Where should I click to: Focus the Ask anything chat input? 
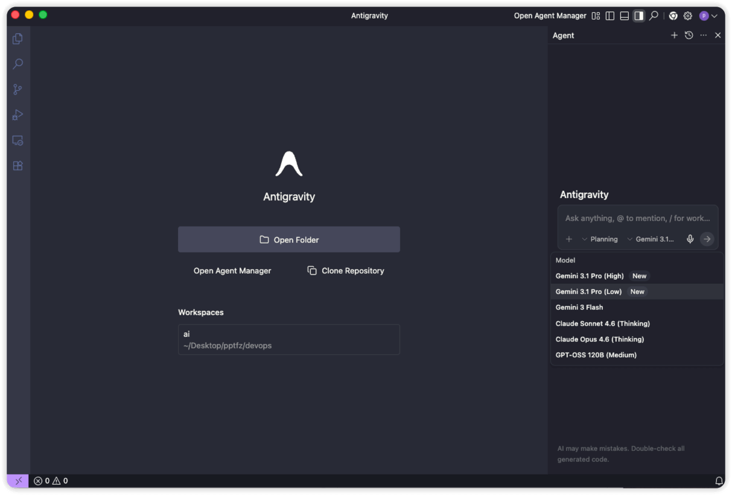(x=637, y=219)
